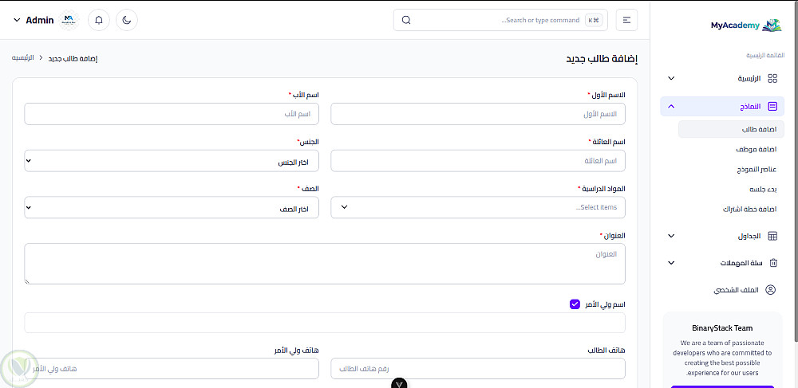
Task: Click the MyAcademy logo
Action: [746, 25]
